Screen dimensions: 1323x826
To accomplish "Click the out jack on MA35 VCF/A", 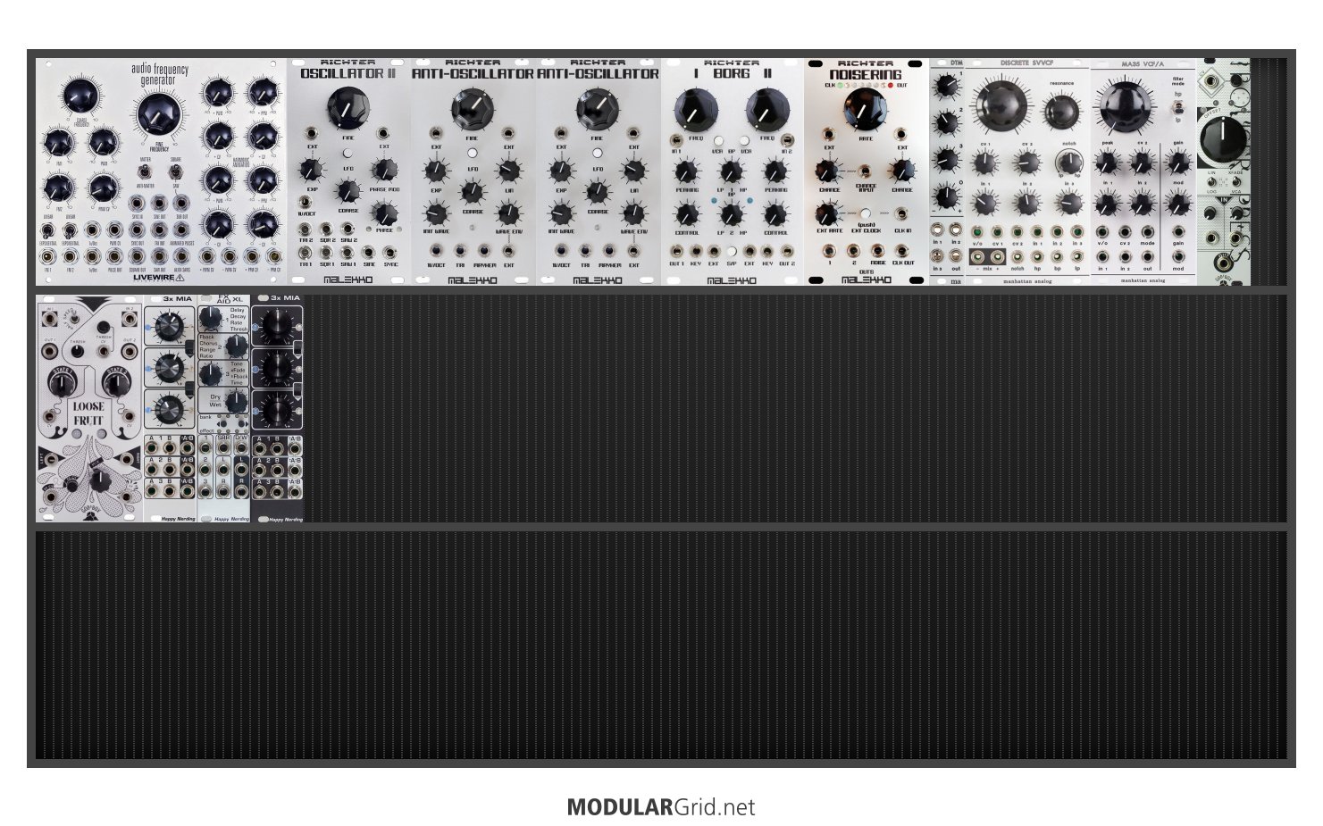I will [1147, 256].
